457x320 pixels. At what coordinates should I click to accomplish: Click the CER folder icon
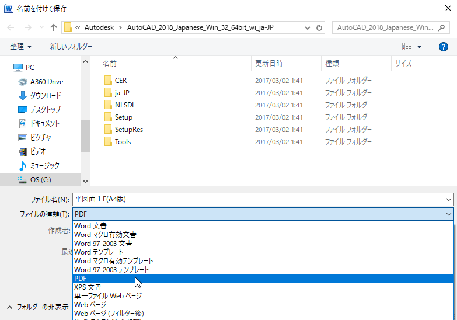click(x=108, y=80)
